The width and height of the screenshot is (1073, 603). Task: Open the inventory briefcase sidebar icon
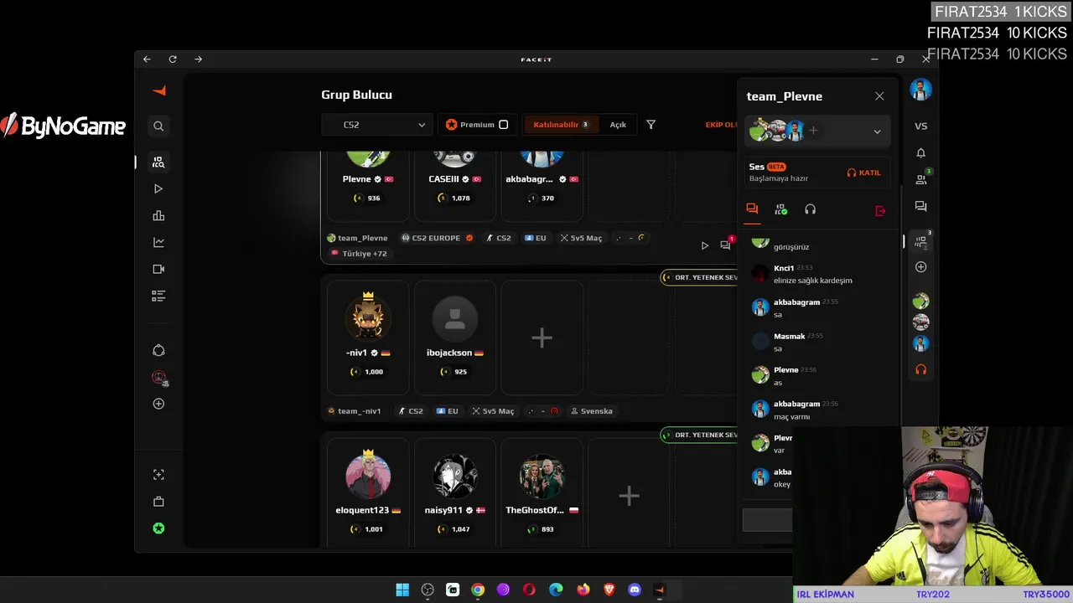158,502
